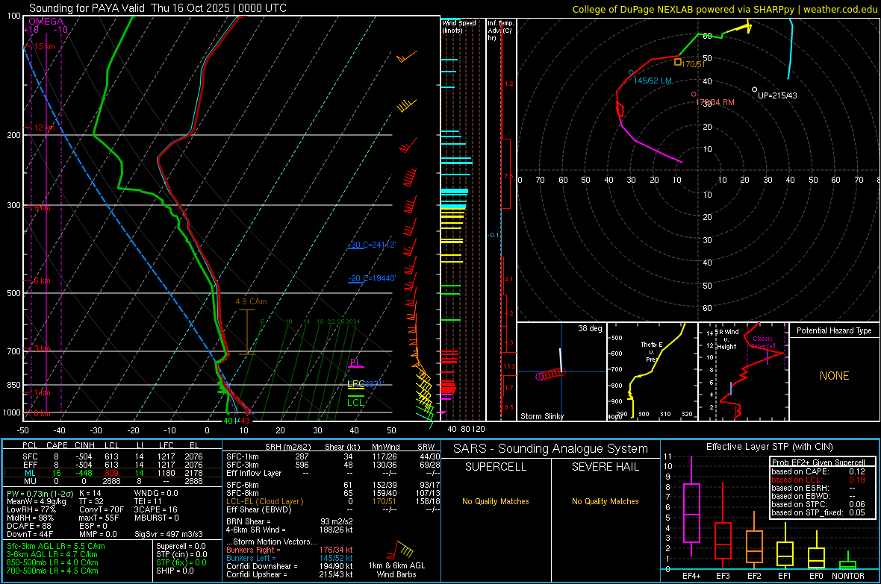Click the 'SFC-1km' kinematics row label

[242, 456]
